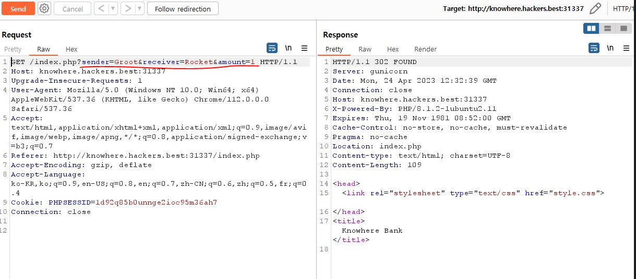Switch to combined tabbed layout view
636x279 pixels.
point(623,28)
